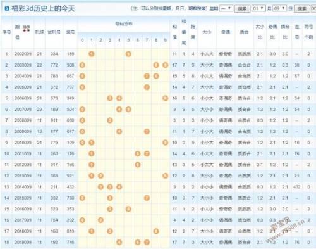Click the orange 3 ball in row 2006009

point(110,98)
